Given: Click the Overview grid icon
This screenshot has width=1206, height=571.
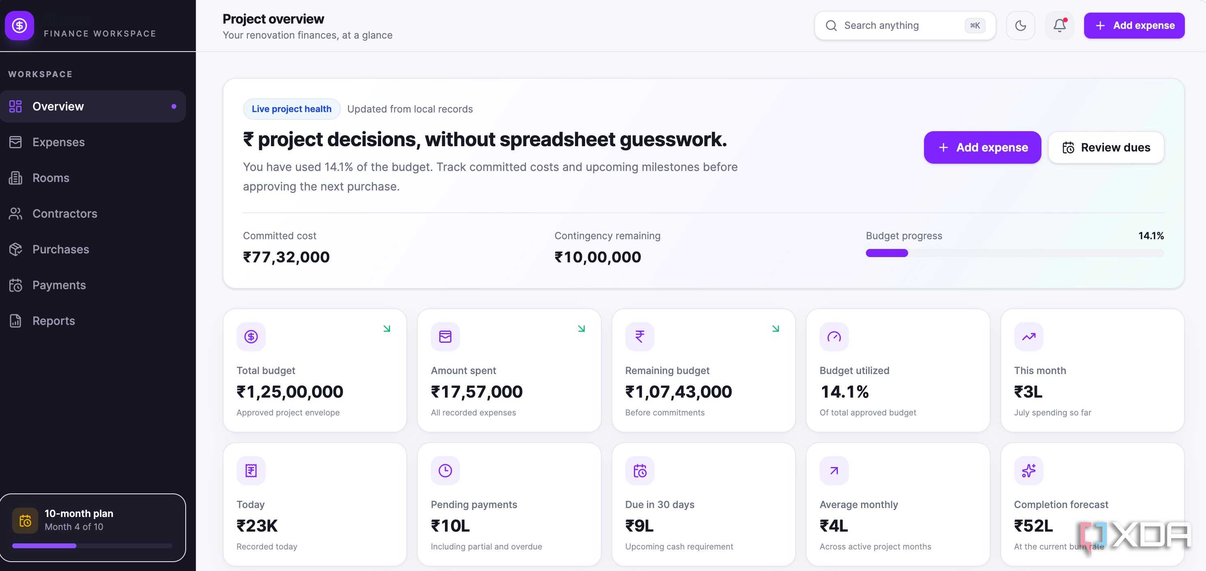Looking at the screenshot, I should pyautogui.click(x=15, y=106).
